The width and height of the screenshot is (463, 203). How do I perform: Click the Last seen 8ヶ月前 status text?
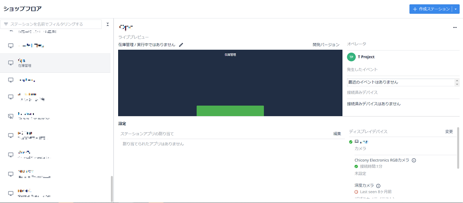point(376,192)
